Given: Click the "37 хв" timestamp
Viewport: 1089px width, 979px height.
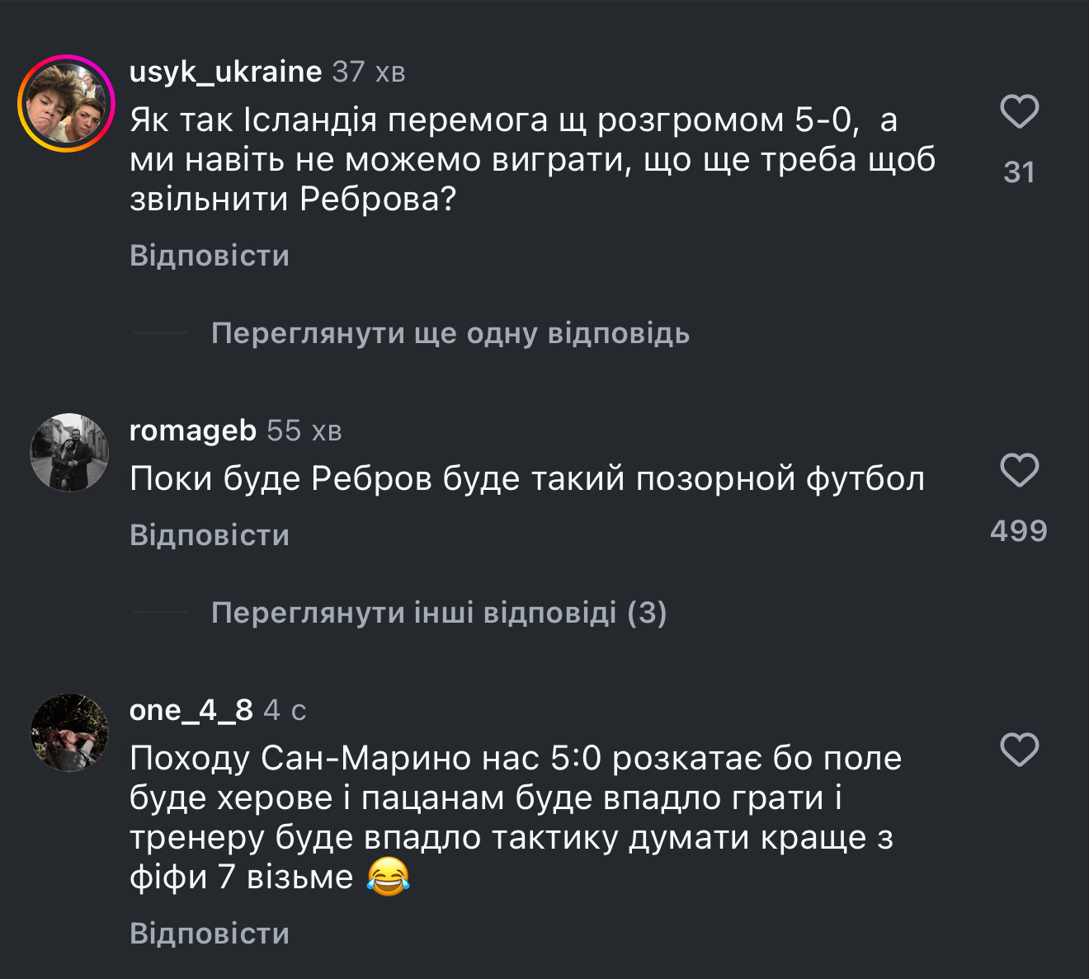Looking at the screenshot, I should [x=369, y=73].
